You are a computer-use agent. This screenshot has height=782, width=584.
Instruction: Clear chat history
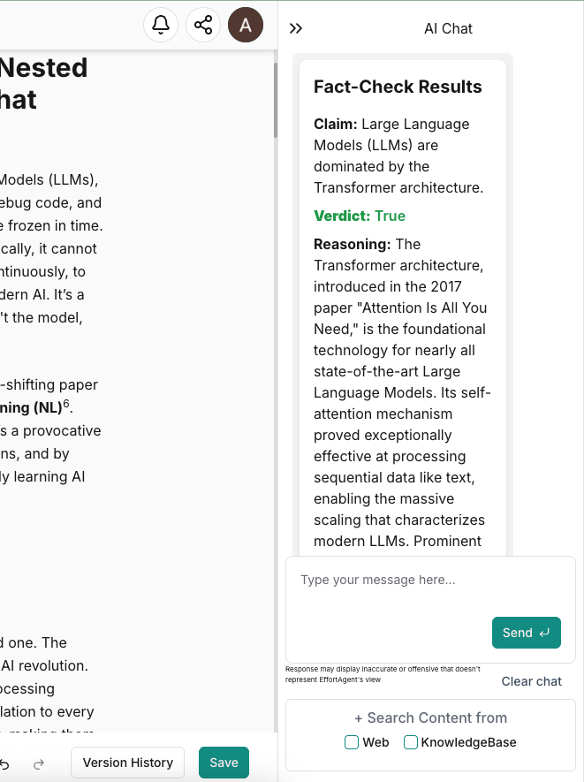(532, 681)
